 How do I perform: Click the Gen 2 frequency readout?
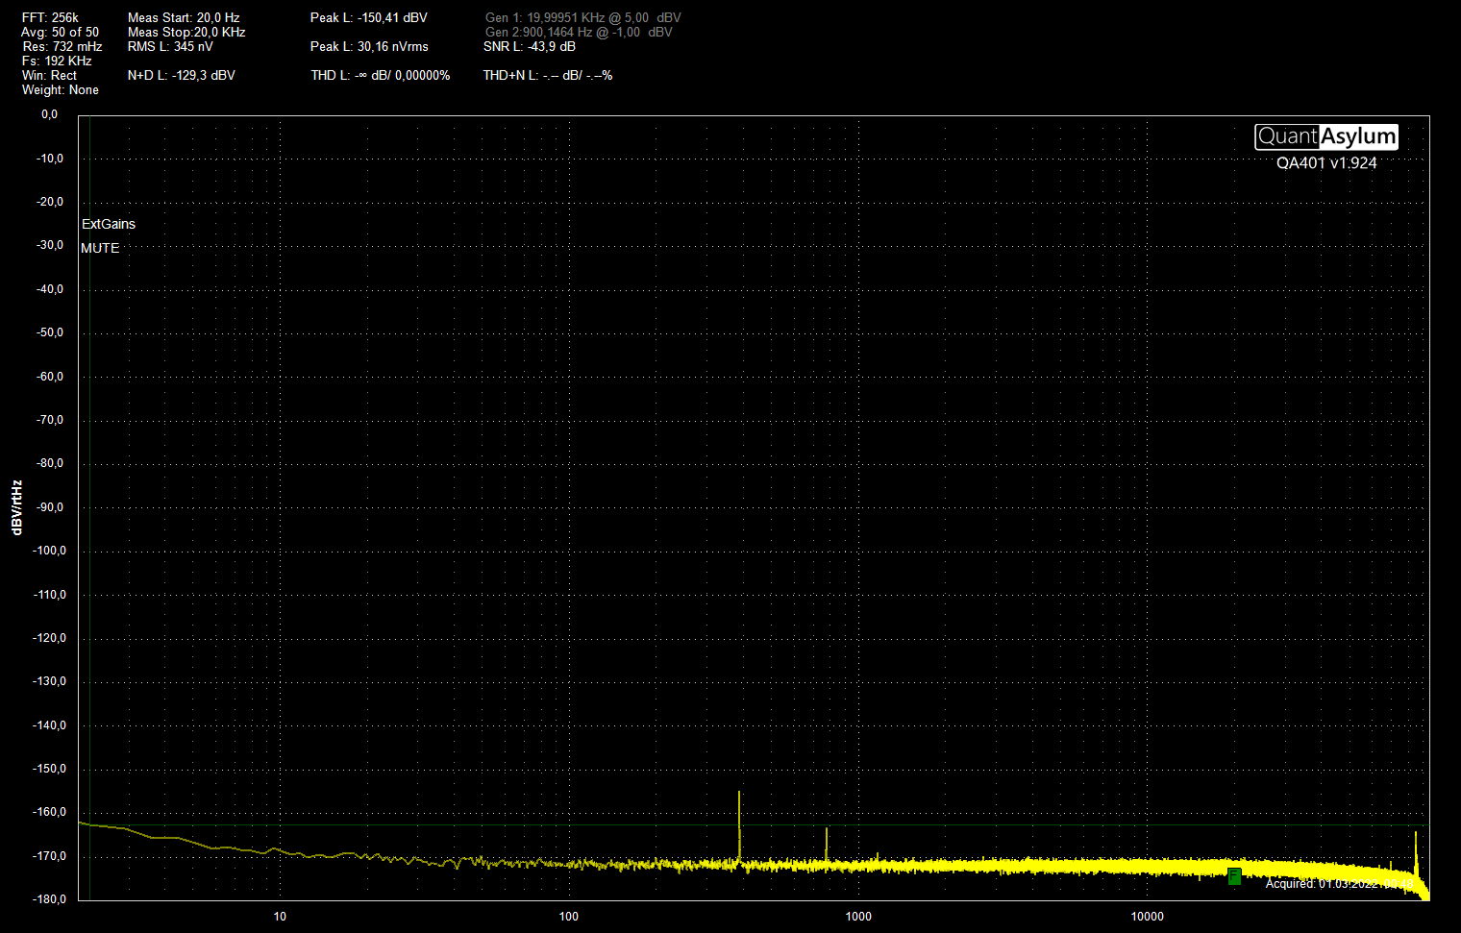[579, 32]
